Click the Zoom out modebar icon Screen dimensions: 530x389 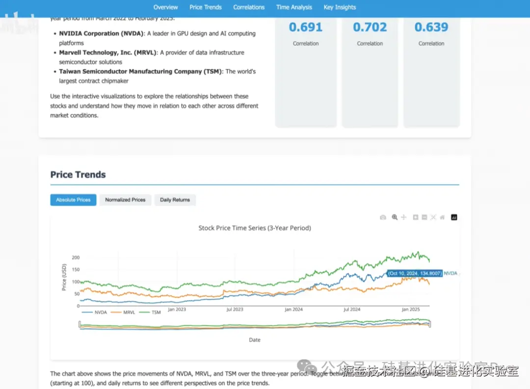click(424, 217)
